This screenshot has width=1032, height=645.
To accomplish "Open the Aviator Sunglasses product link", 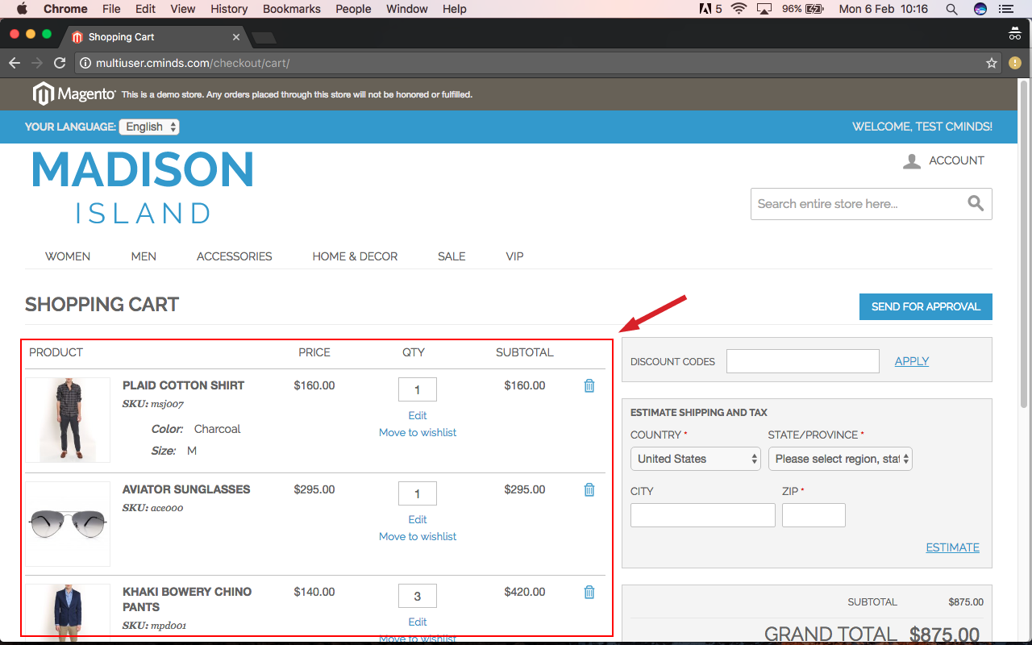I will pyautogui.click(x=186, y=489).
